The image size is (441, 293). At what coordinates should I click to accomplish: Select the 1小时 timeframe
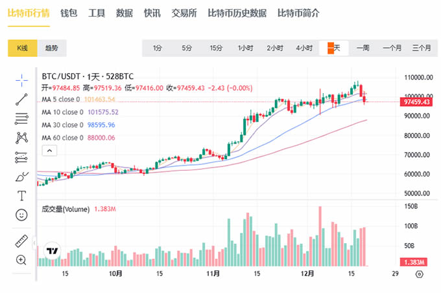coord(245,48)
